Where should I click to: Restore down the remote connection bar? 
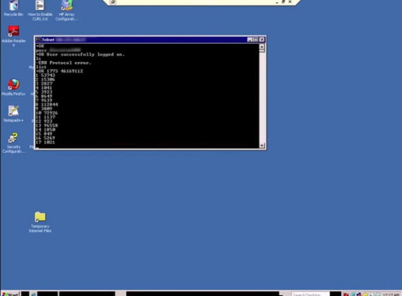(x=283, y=2)
